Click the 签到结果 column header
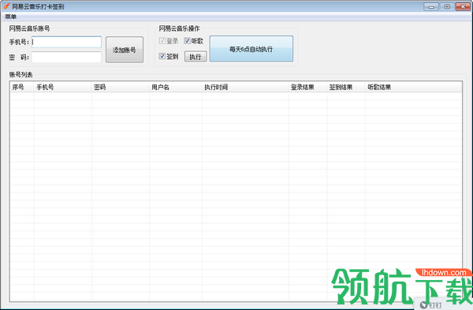This screenshot has height=310, width=473. click(x=346, y=88)
